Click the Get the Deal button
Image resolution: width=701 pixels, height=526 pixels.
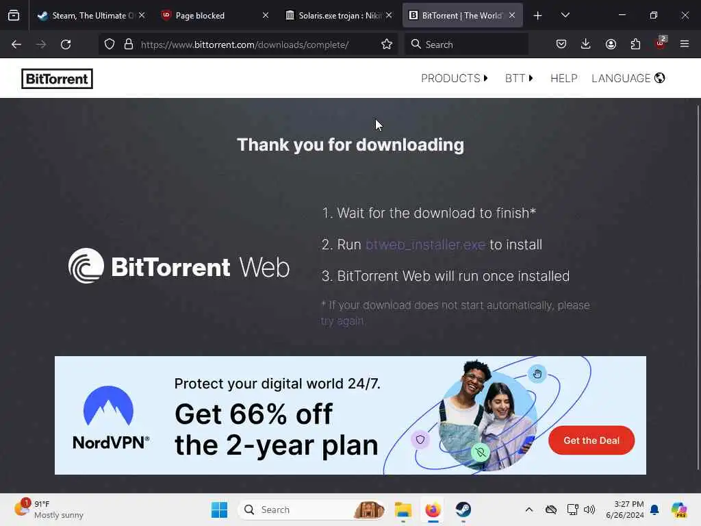pyautogui.click(x=591, y=440)
